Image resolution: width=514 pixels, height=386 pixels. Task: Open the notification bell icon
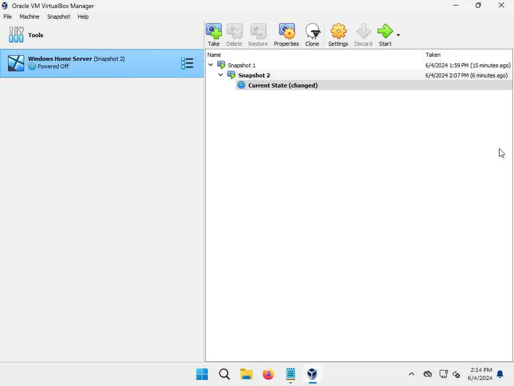(x=500, y=374)
